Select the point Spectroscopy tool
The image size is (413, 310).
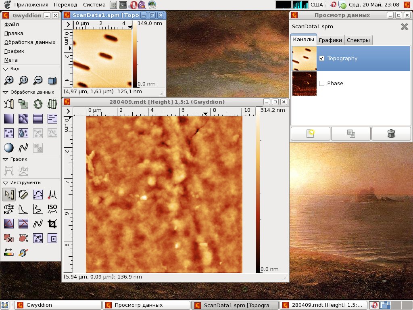52,195
